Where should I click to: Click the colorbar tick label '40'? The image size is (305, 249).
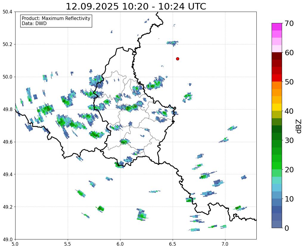[289, 111]
